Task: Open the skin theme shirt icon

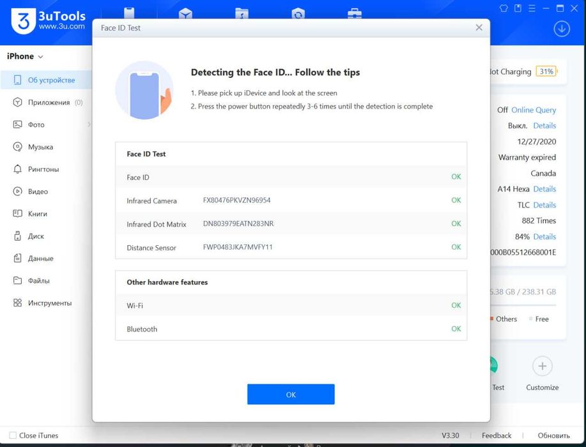Action: 504,8
